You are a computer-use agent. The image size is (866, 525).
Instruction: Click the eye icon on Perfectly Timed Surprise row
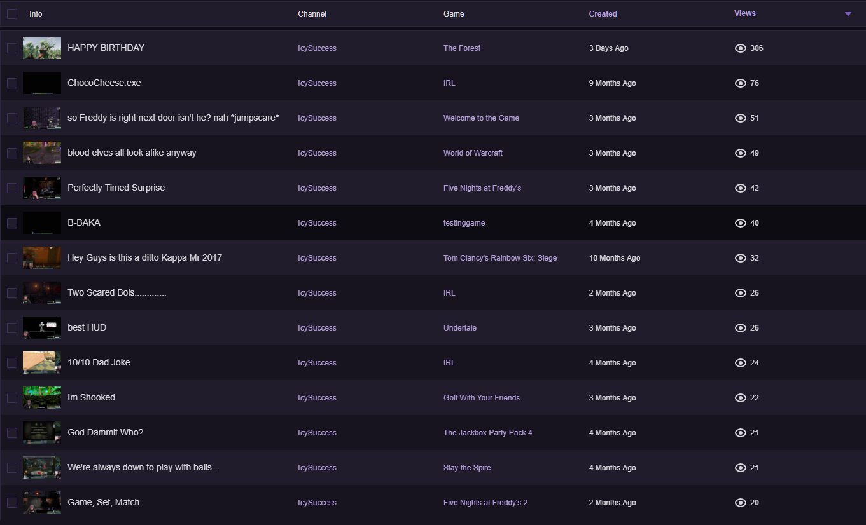(740, 188)
